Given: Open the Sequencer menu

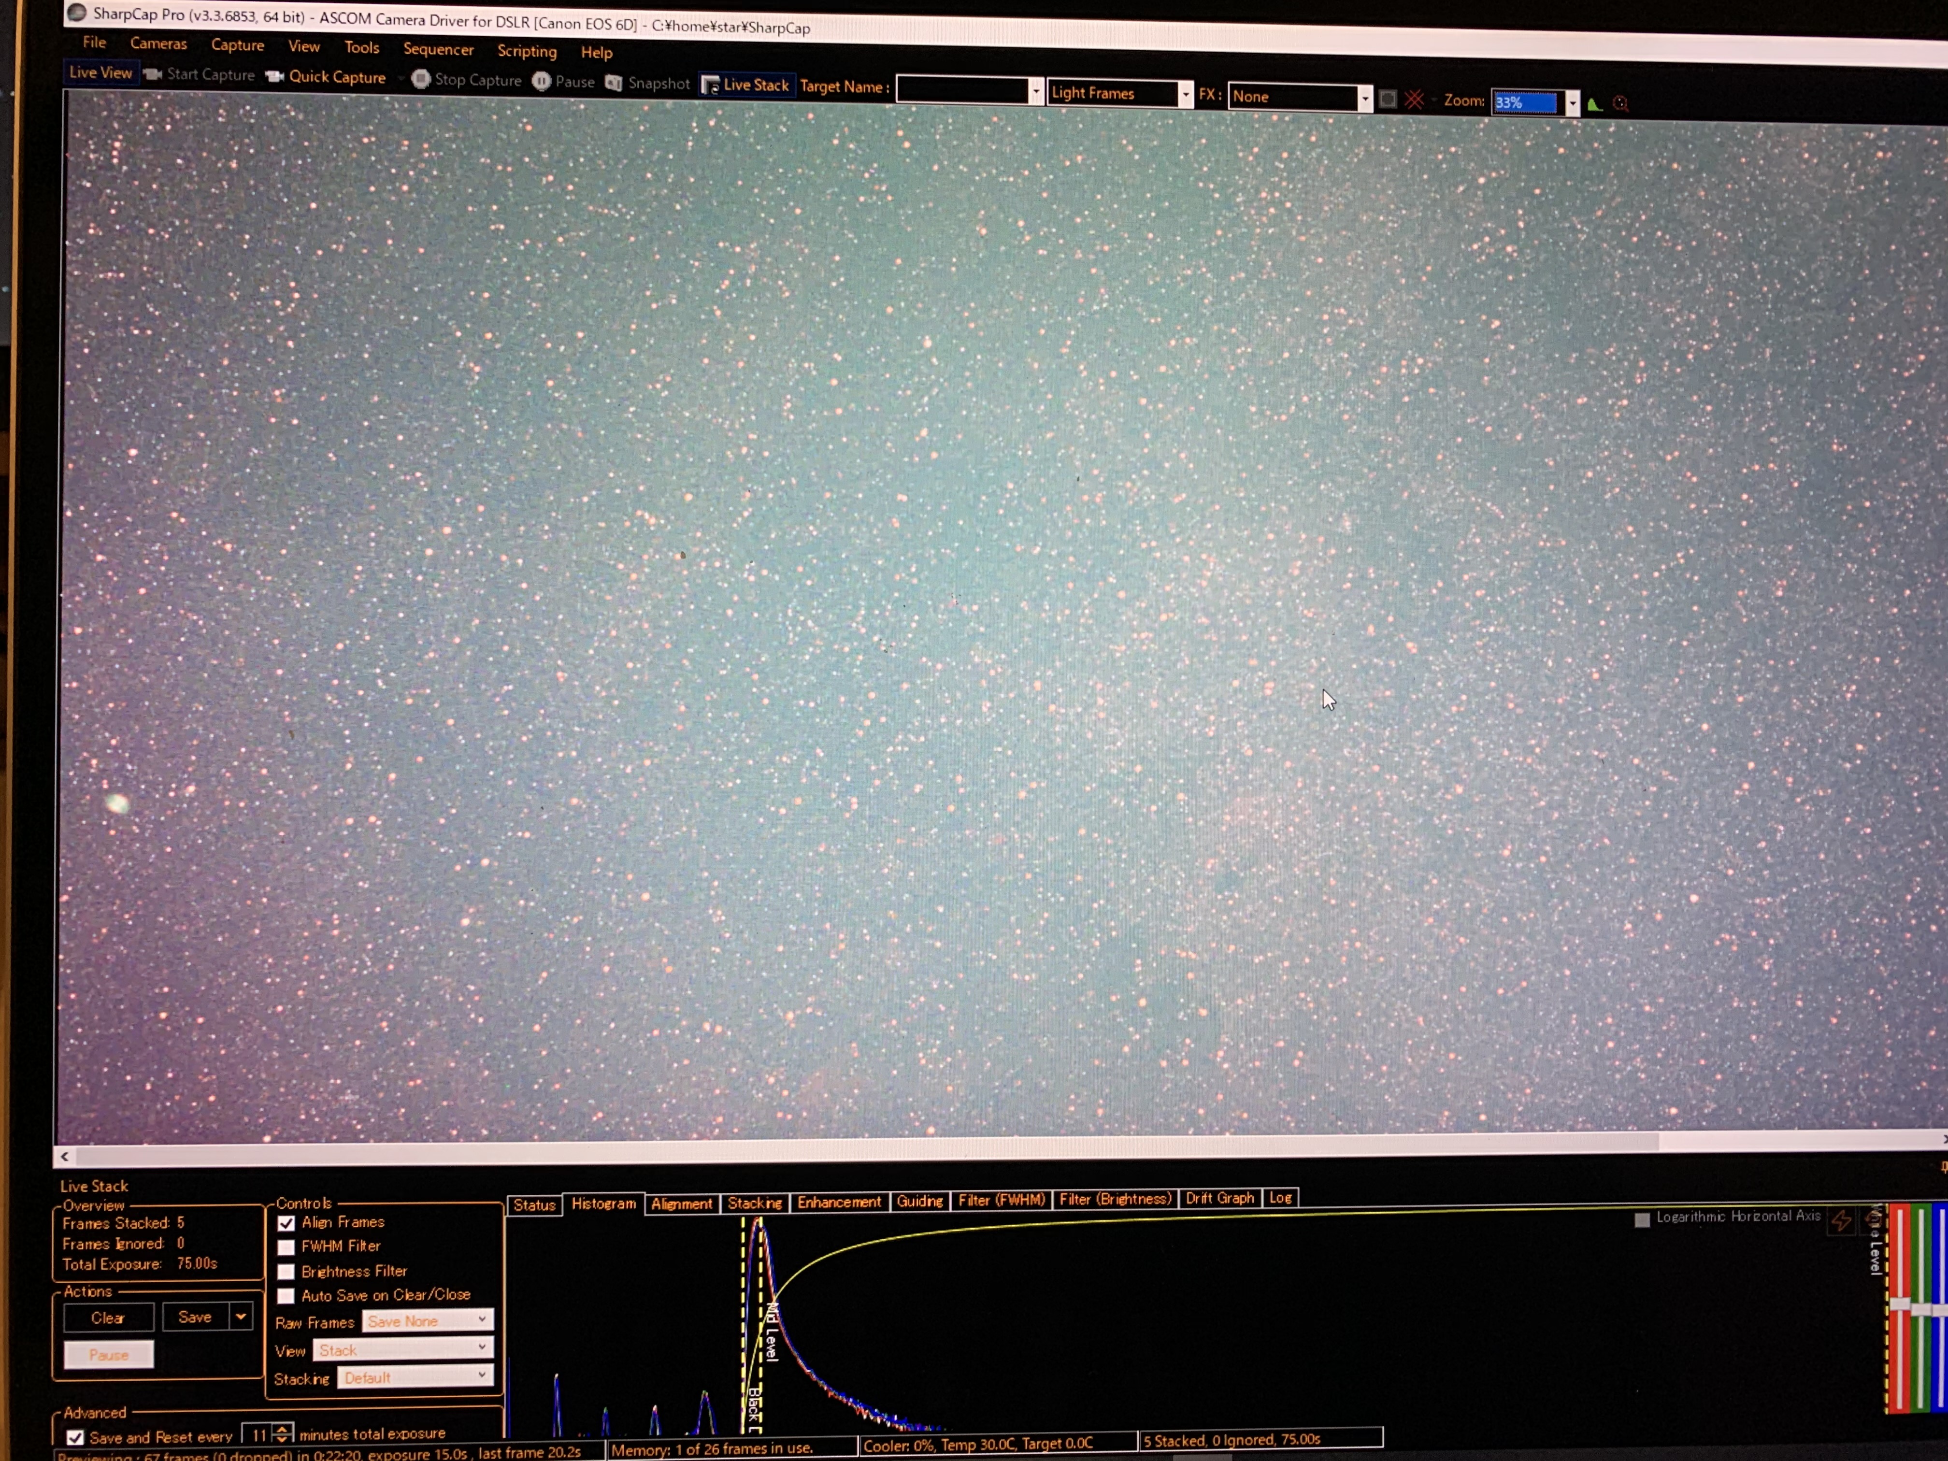Looking at the screenshot, I should click(x=438, y=49).
